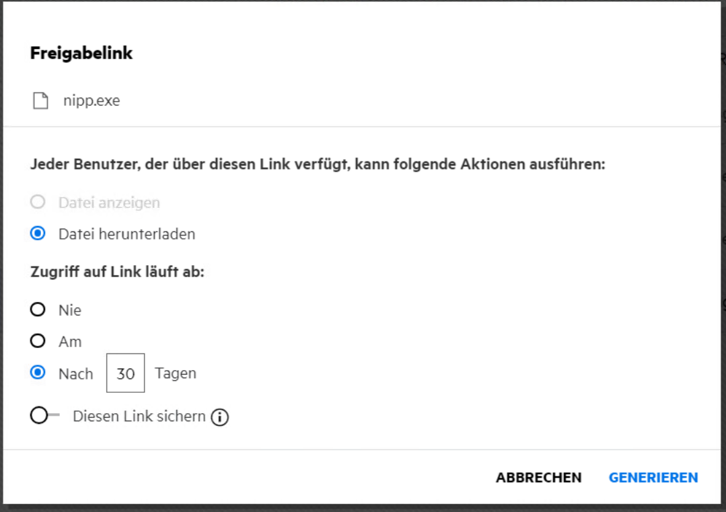Screen dimensions: 726x512
Task: Select the Datei anzeigen radio button
Action: pyautogui.click(x=38, y=202)
